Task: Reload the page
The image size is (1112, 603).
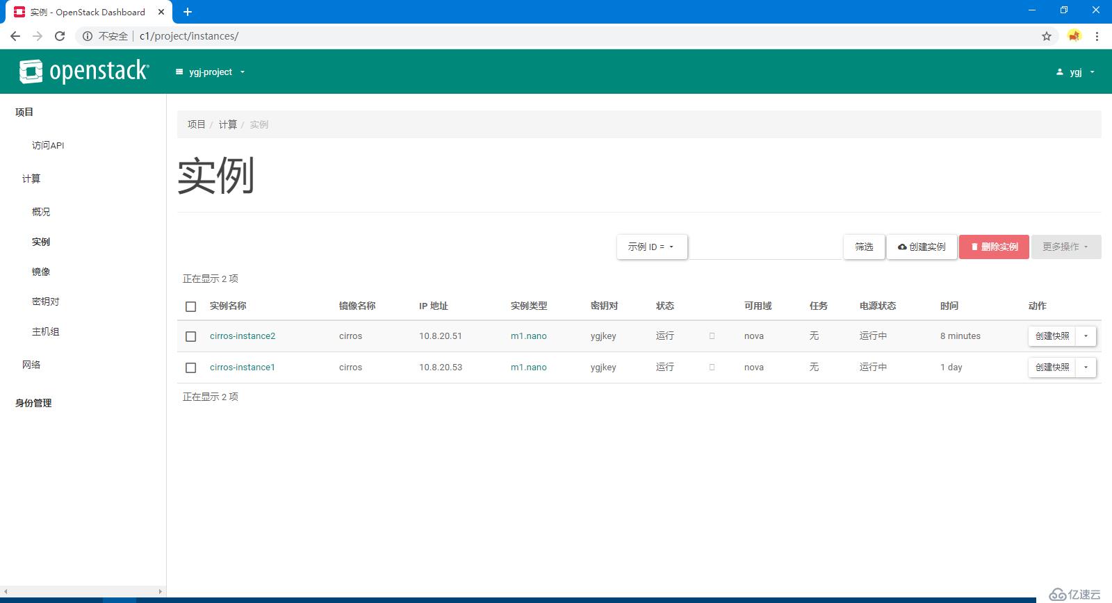Action: coord(60,36)
